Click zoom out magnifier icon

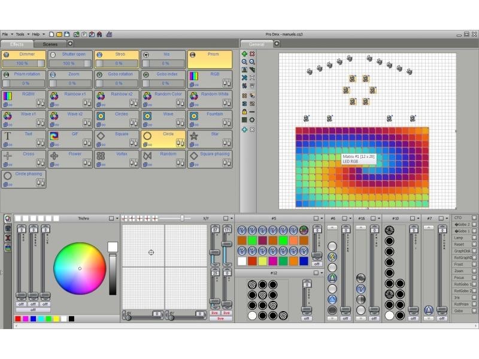click(252, 62)
